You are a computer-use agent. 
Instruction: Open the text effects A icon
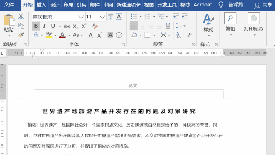click(x=36, y=35)
